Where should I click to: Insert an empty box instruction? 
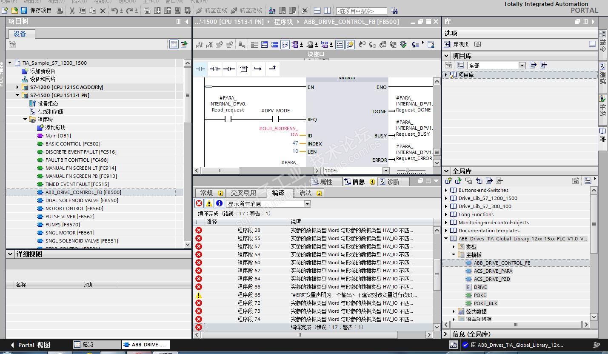point(243,69)
